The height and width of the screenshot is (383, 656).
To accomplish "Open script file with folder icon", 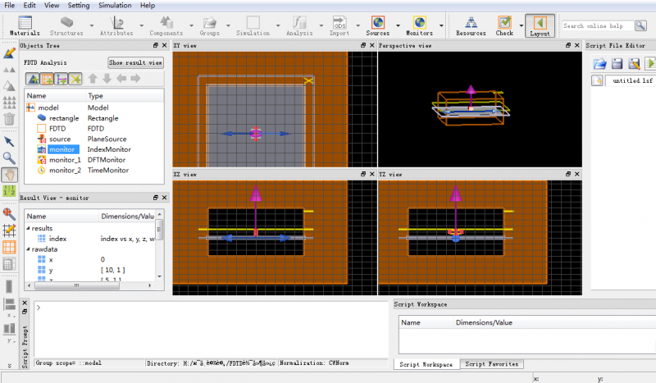I will (x=599, y=63).
